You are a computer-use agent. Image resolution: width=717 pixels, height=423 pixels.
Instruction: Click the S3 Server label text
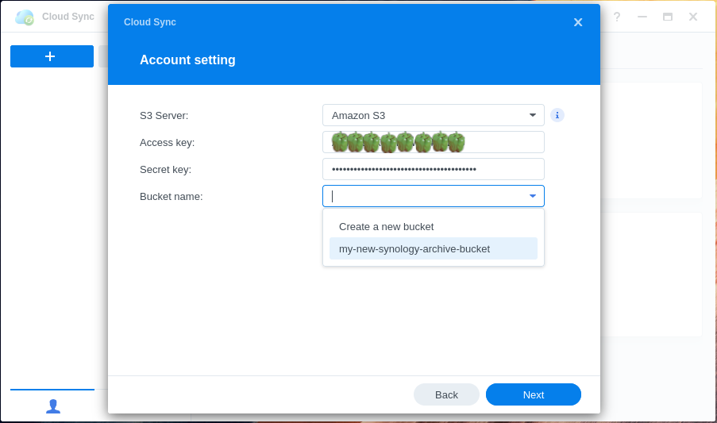pyautogui.click(x=164, y=115)
